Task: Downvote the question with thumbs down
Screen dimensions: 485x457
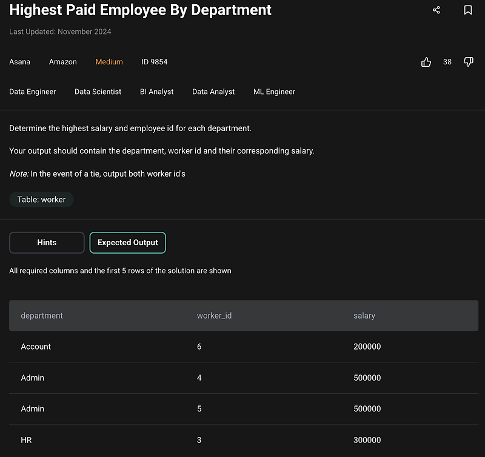Action: (x=468, y=61)
